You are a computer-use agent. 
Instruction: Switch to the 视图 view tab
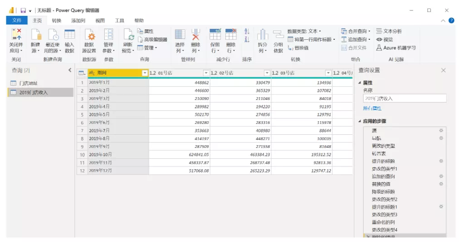(x=100, y=21)
